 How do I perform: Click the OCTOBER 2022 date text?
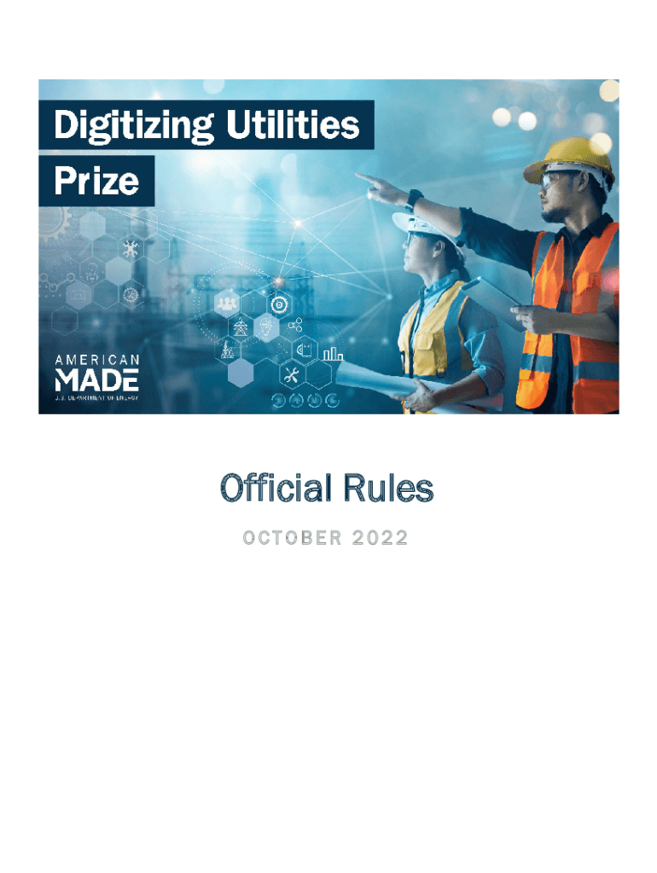point(326,537)
